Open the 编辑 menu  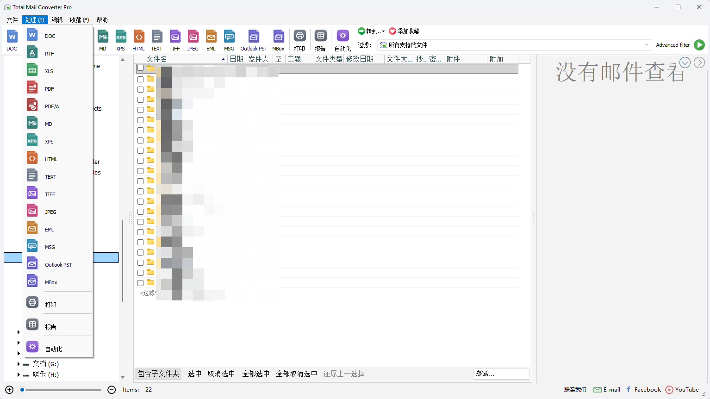click(x=57, y=20)
